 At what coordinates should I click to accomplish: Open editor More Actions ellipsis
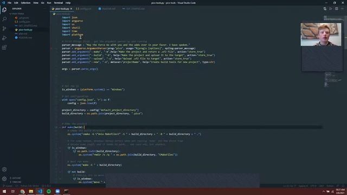342,9
